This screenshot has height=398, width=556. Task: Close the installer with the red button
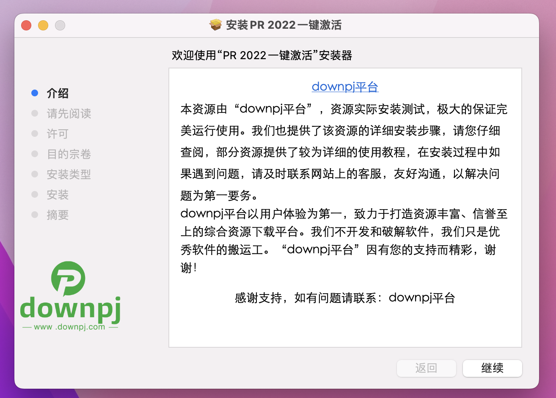pyautogui.click(x=26, y=25)
